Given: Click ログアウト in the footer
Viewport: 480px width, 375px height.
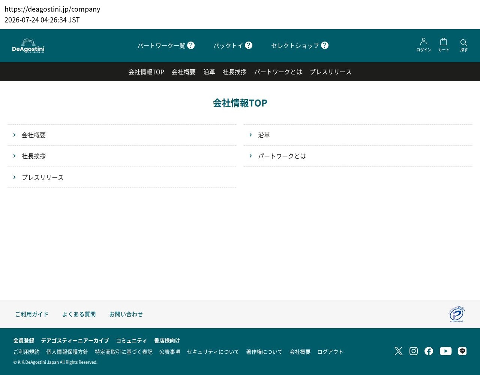Looking at the screenshot, I should (x=330, y=352).
